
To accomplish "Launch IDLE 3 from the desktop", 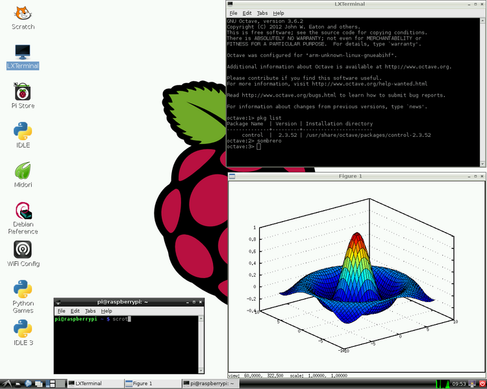I will point(23,333).
